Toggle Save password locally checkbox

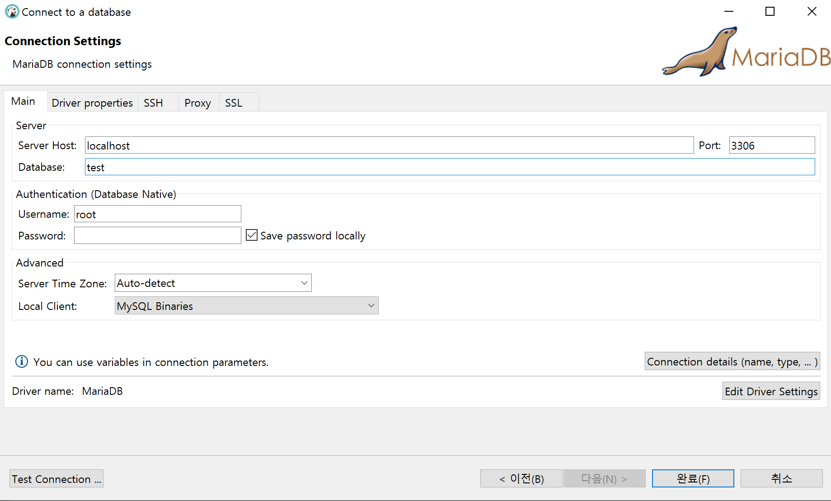[252, 235]
